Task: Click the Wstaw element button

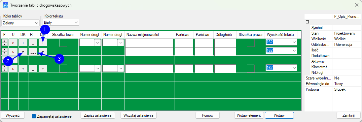Action: point(249,115)
